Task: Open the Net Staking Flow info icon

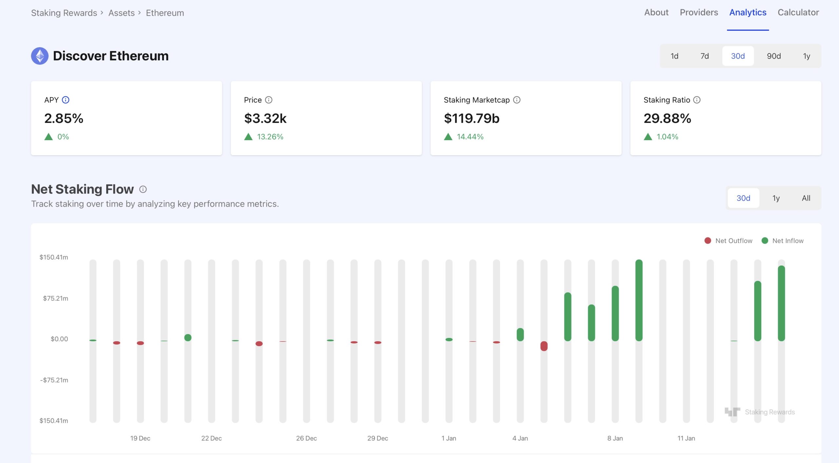Action: pos(143,189)
